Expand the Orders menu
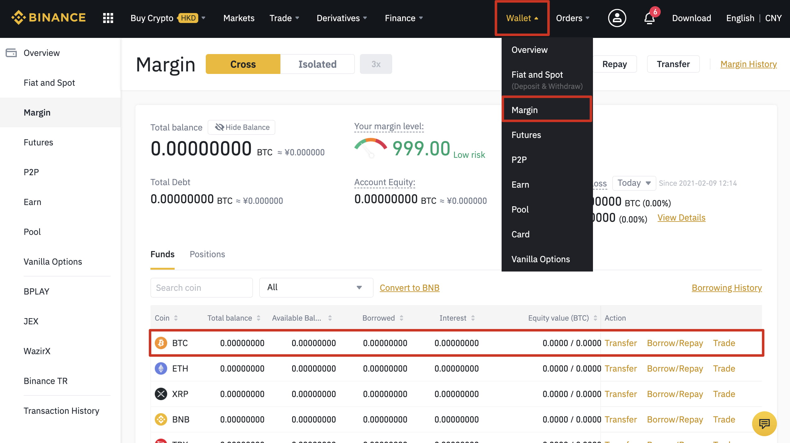 pos(573,18)
